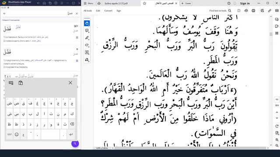The image size is (280, 157).
Task: Click the PDF horizontal scrollbar
Action: [190, 148]
